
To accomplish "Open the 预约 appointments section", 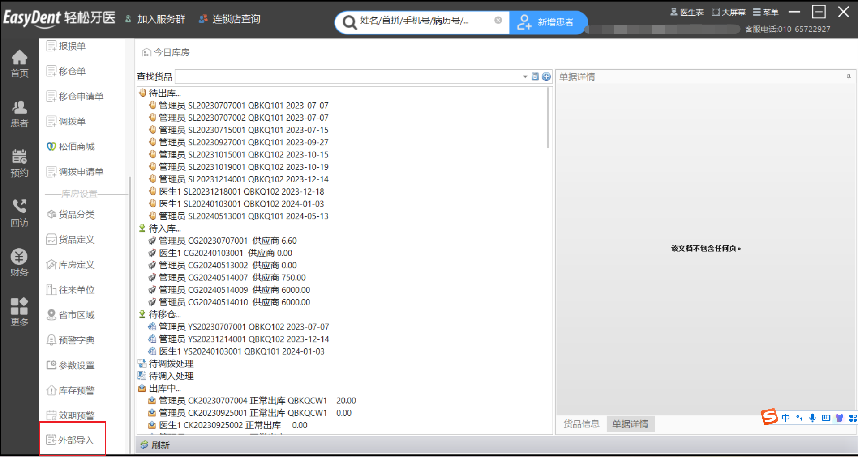I will [19, 164].
